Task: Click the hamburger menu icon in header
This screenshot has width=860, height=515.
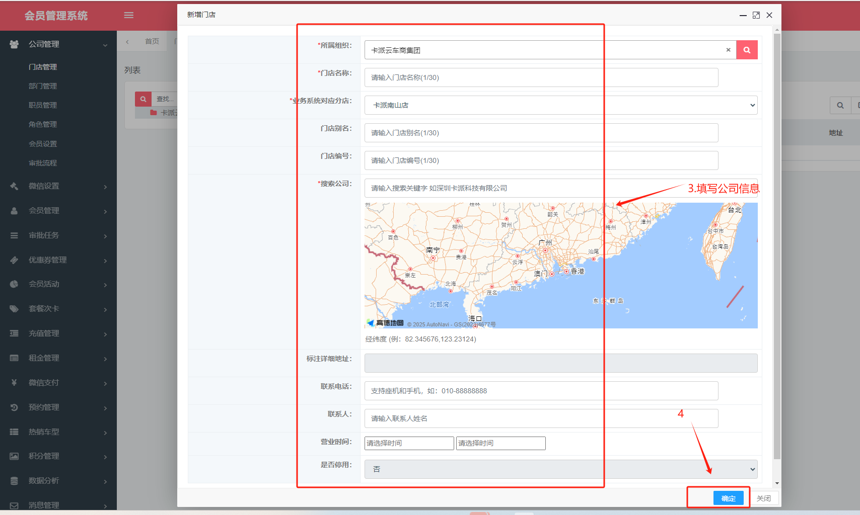Action: [129, 15]
